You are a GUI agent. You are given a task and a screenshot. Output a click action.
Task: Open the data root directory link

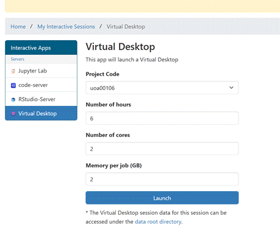[x=158, y=221]
